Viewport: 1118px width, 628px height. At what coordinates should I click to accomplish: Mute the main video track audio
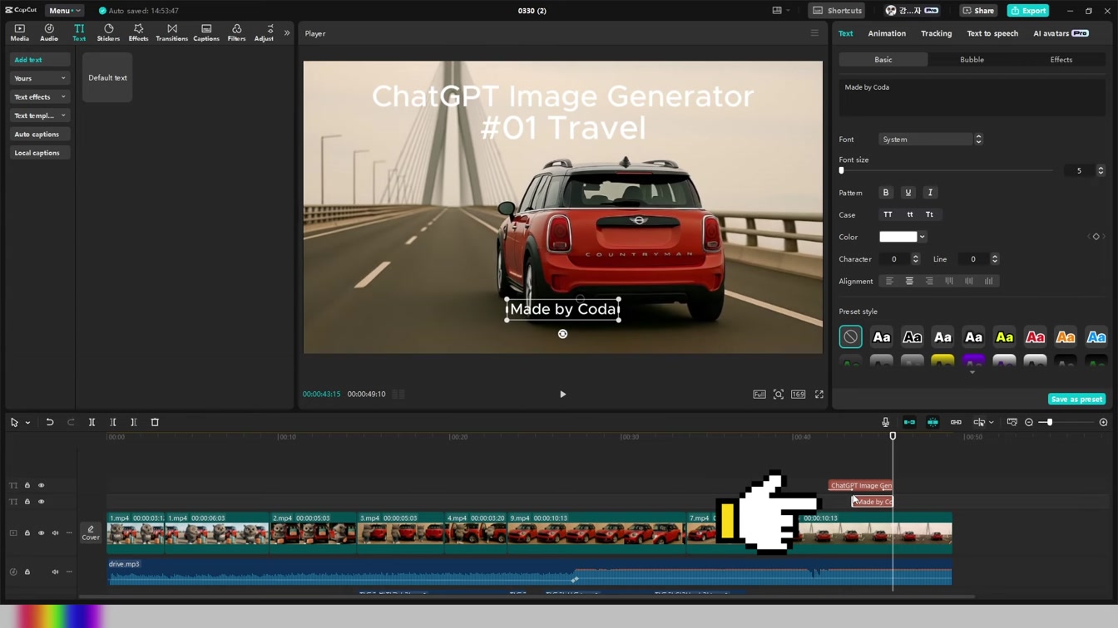coord(56,533)
